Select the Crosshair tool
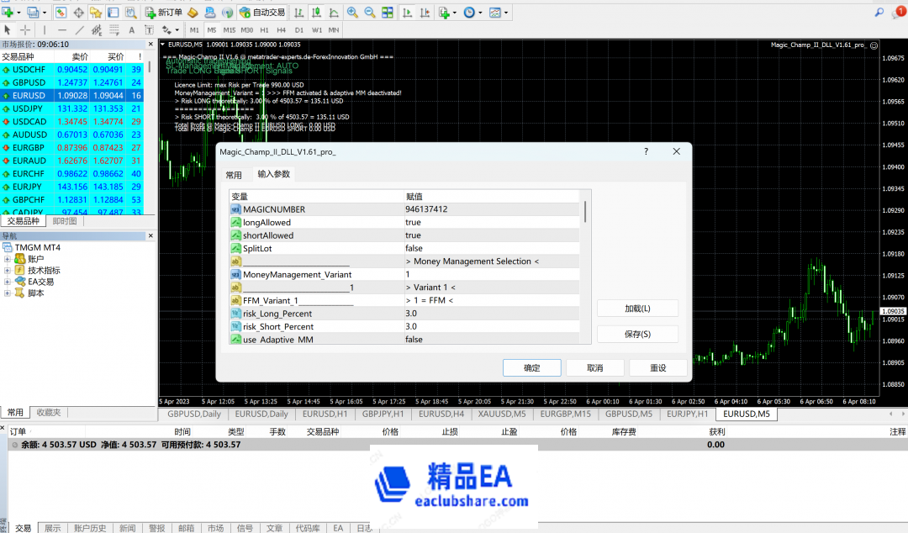This screenshot has height=533, width=908. [24, 29]
